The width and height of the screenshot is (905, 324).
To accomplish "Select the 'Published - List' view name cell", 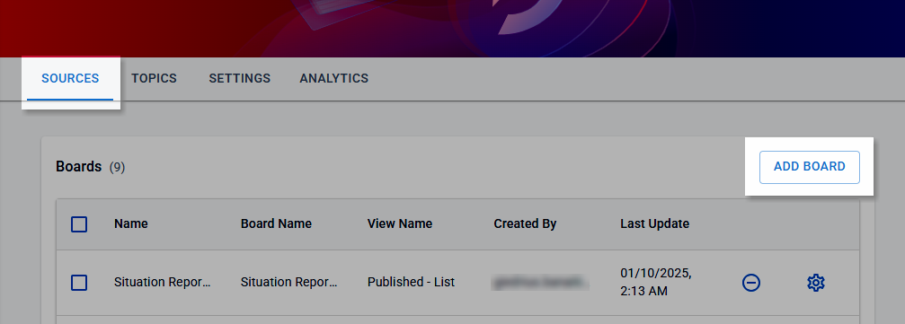I will click(411, 282).
